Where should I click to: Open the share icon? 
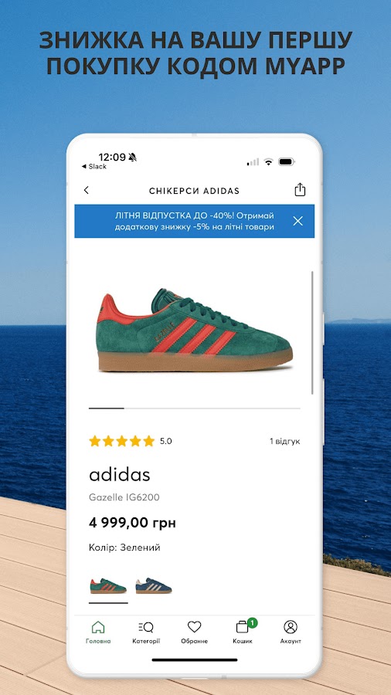300,189
